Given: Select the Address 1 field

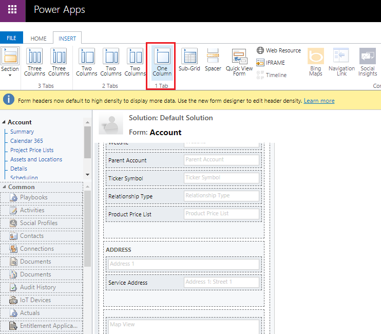Looking at the screenshot, I should [184, 264].
